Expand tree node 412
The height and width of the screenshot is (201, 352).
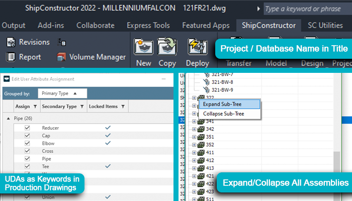pos(194,160)
